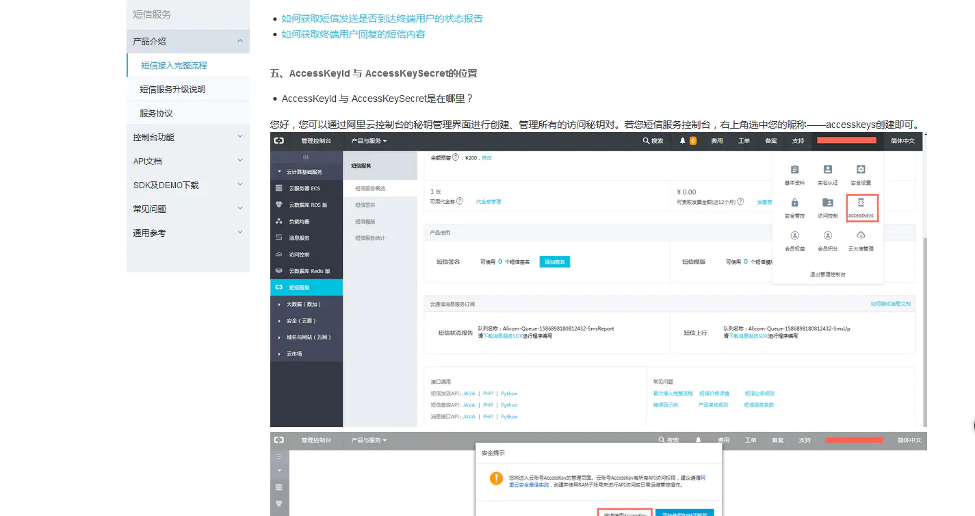Click the 安全设置 icon in account dropdown

861,170
